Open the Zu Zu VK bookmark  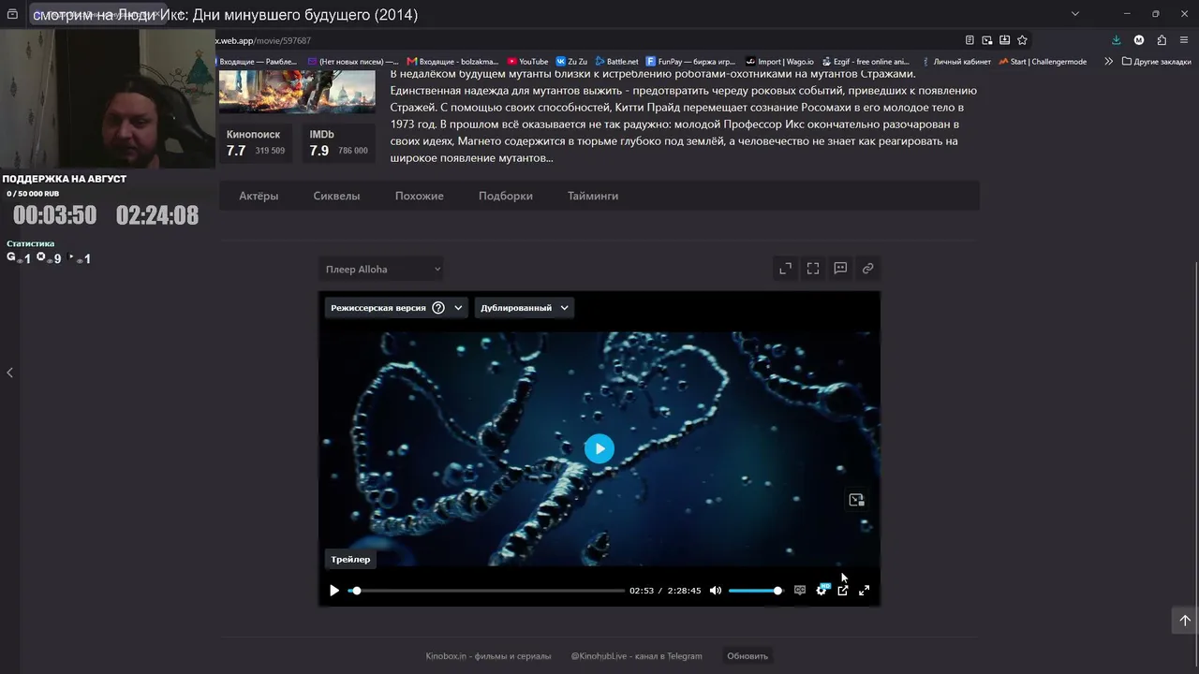click(571, 62)
